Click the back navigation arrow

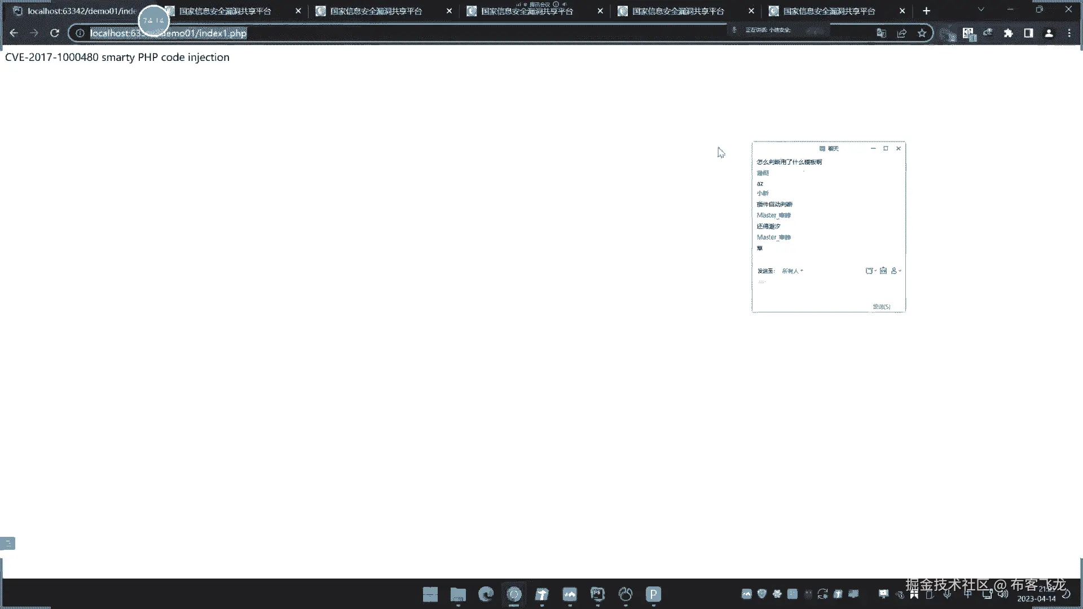[14, 33]
